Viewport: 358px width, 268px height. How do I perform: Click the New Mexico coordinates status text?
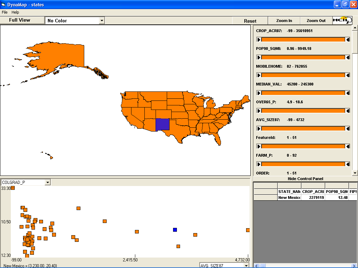coord(30,266)
